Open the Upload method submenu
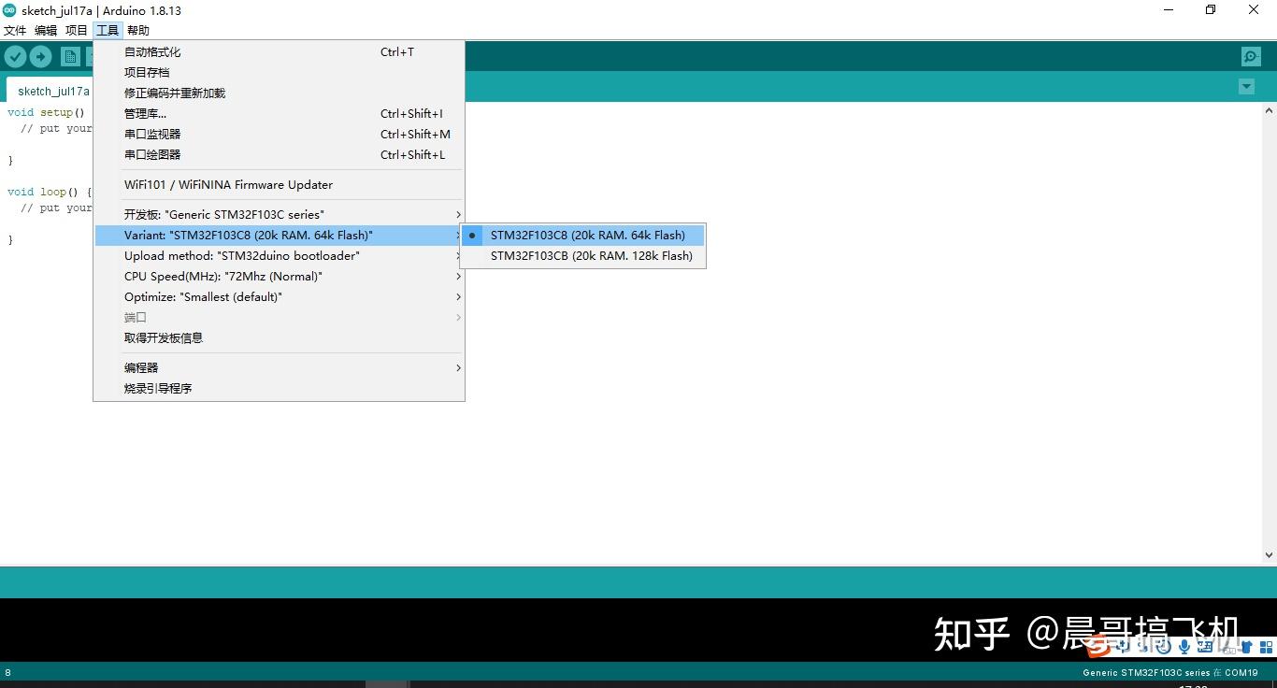 241,255
